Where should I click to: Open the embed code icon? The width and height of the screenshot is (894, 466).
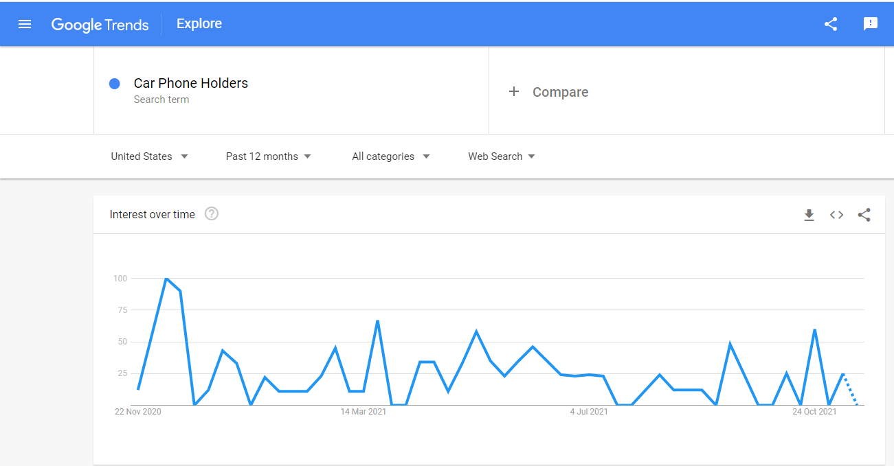coord(836,215)
